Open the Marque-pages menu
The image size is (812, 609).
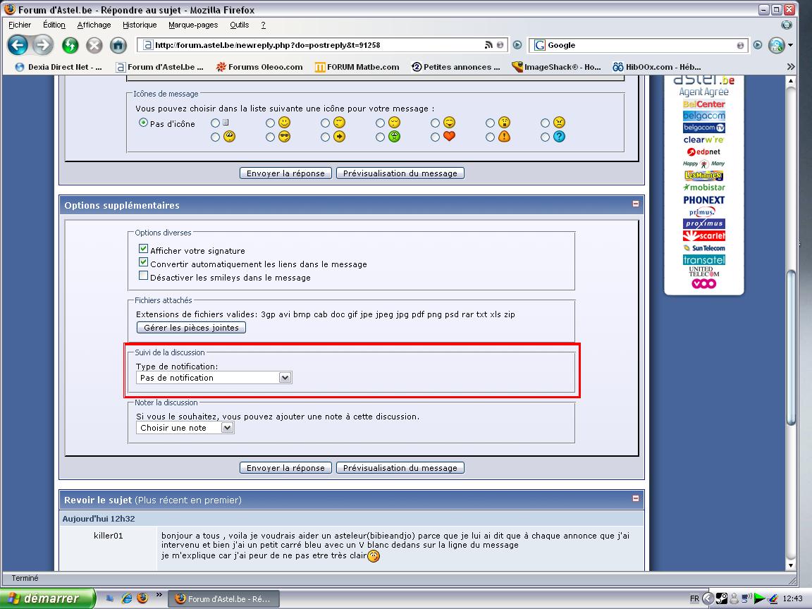(x=192, y=25)
